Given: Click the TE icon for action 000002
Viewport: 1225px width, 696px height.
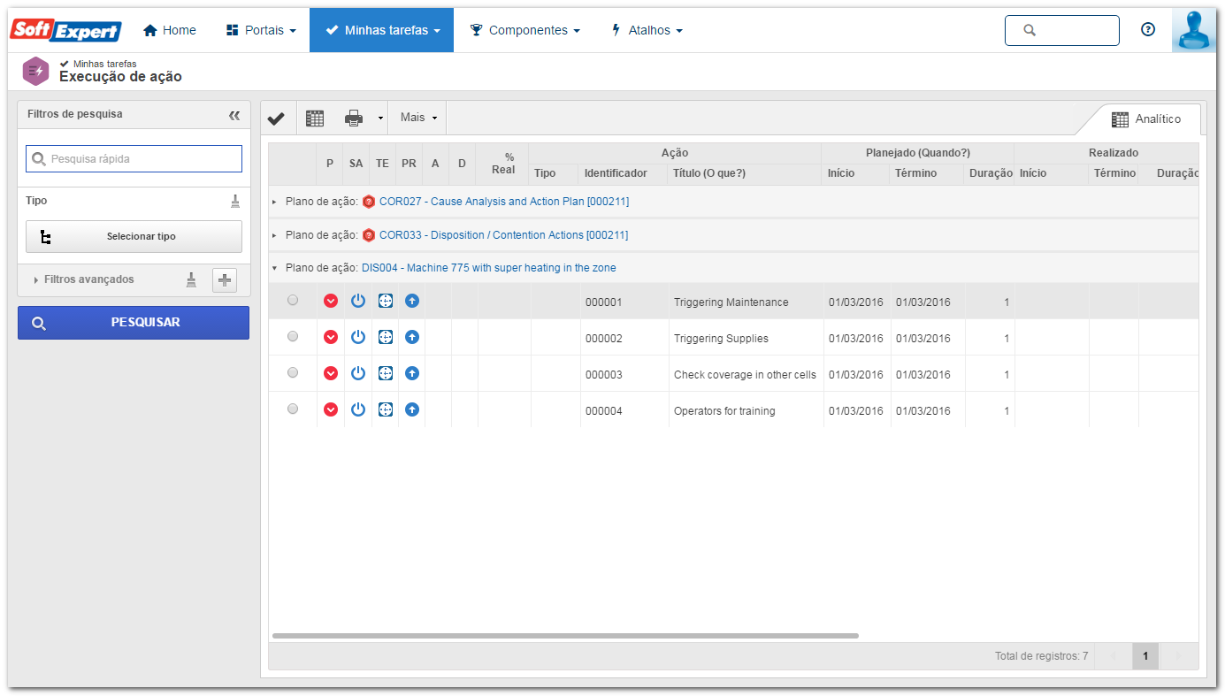Looking at the screenshot, I should (386, 337).
